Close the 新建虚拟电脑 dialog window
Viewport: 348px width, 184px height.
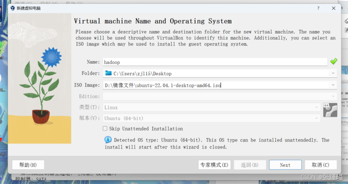point(334,8)
